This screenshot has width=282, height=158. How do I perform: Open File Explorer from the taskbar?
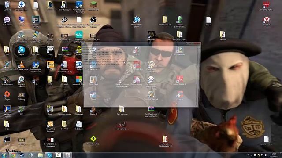[x=40, y=155]
